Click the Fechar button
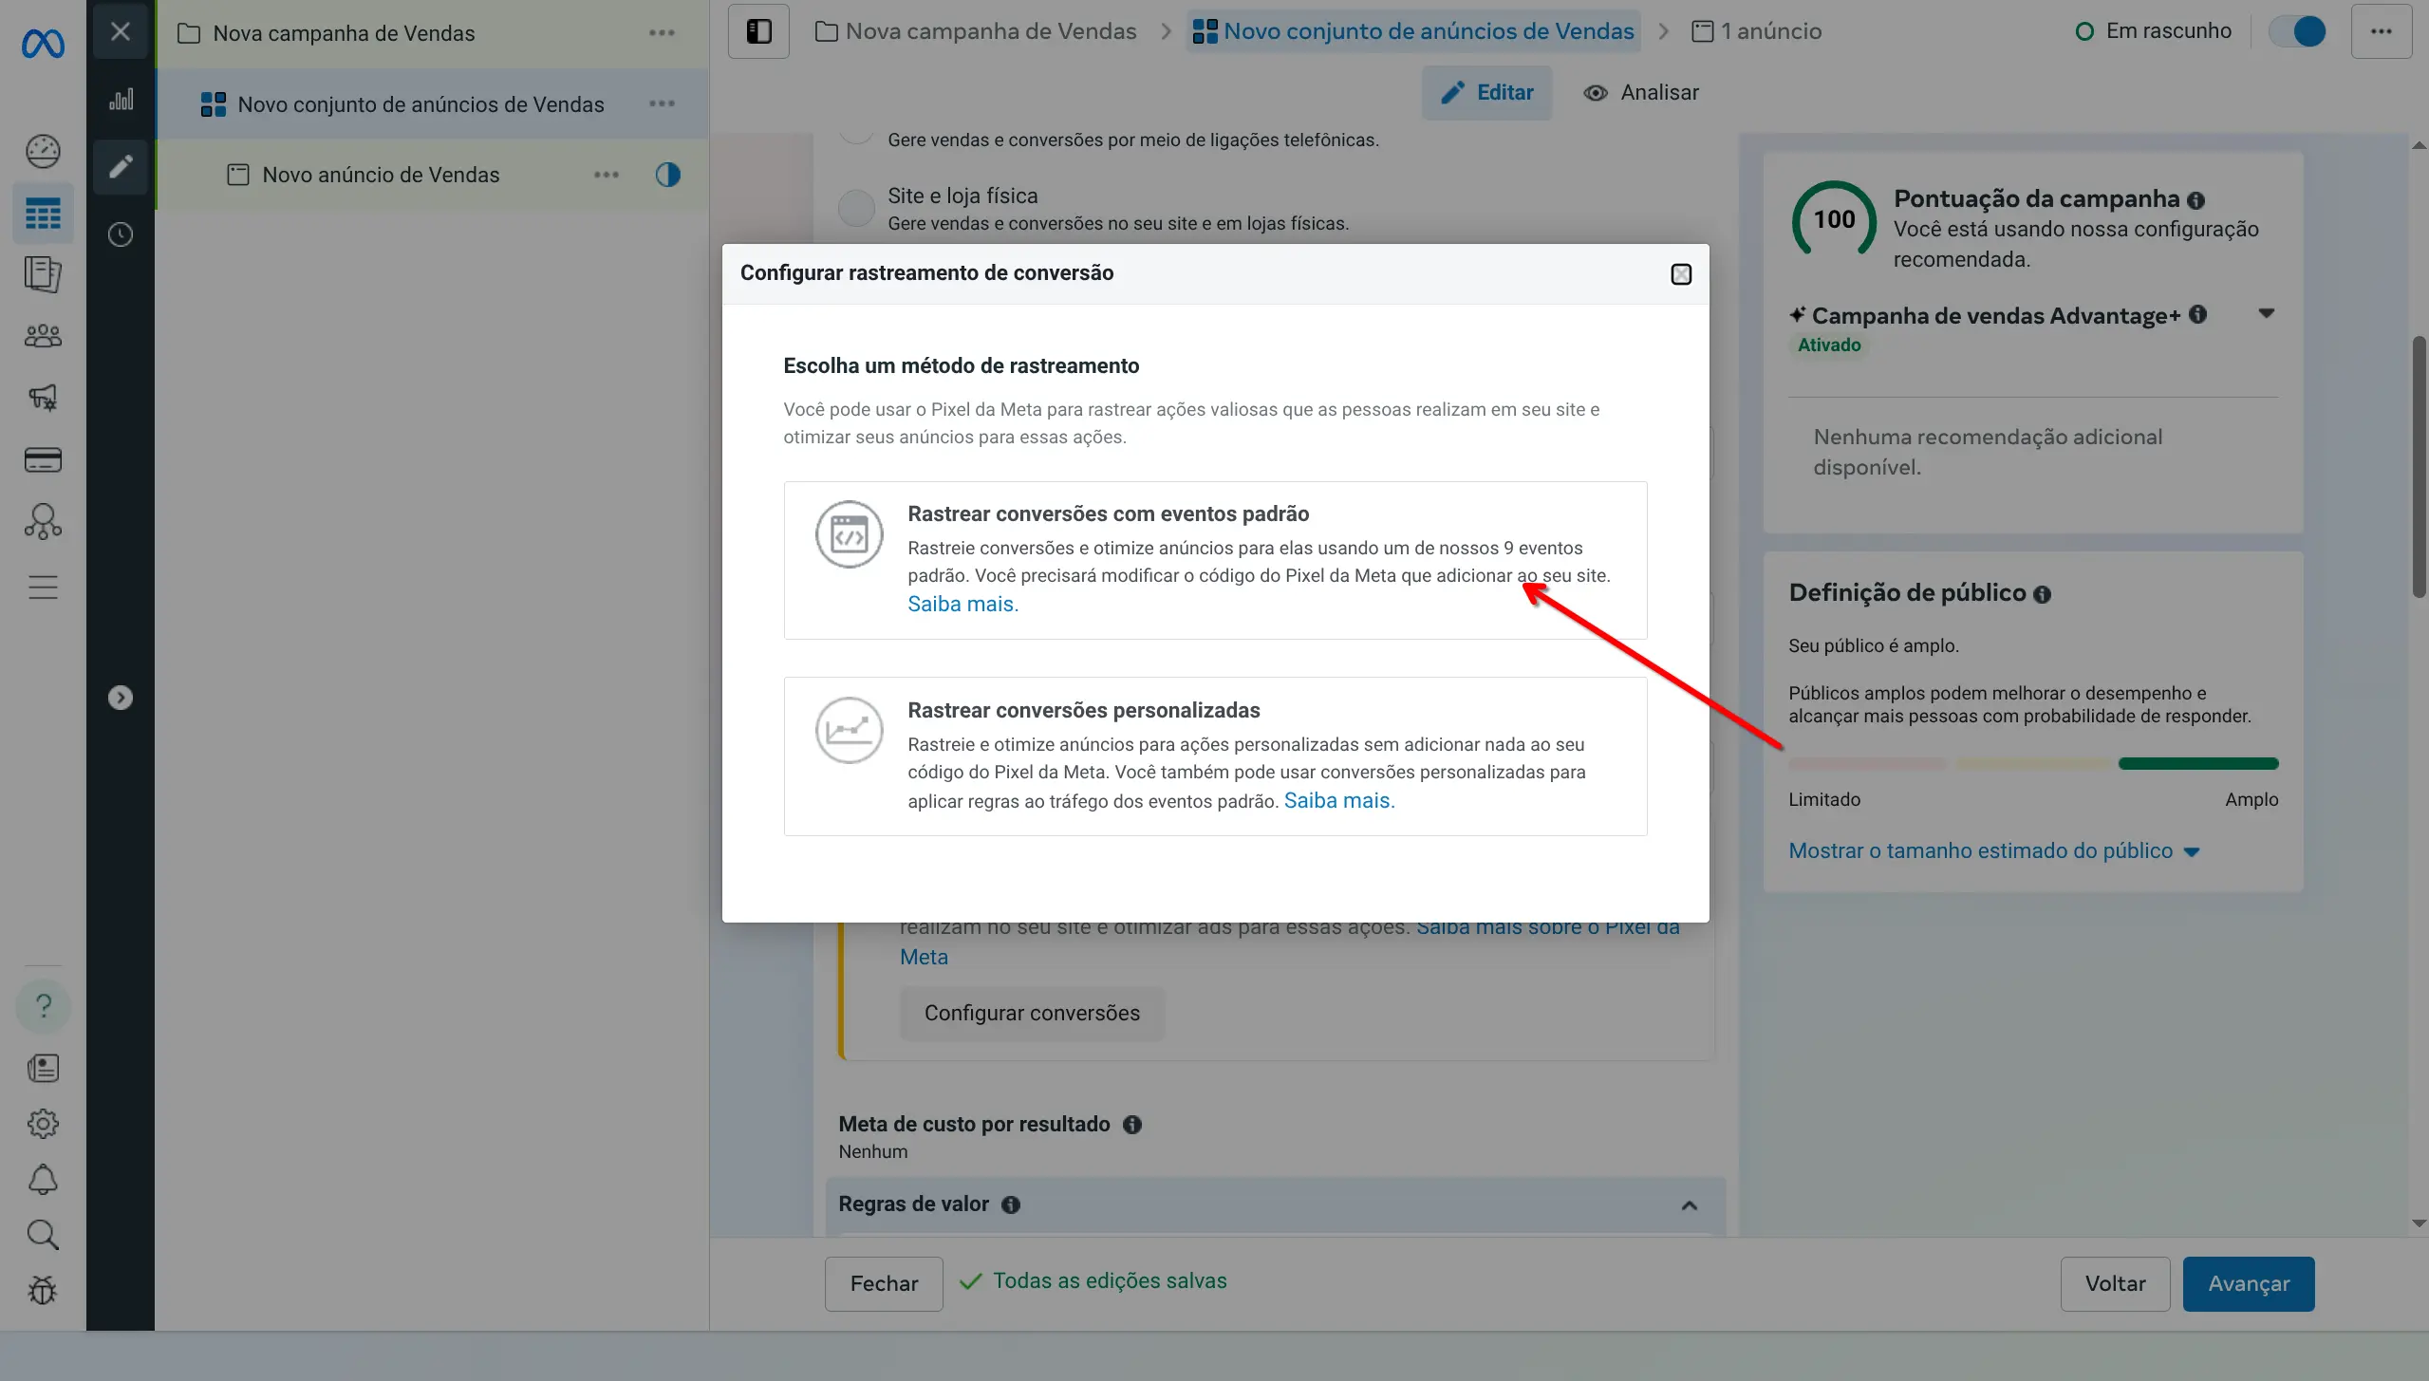Image resolution: width=2429 pixels, height=1381 pixels. tap(884, 1284)
